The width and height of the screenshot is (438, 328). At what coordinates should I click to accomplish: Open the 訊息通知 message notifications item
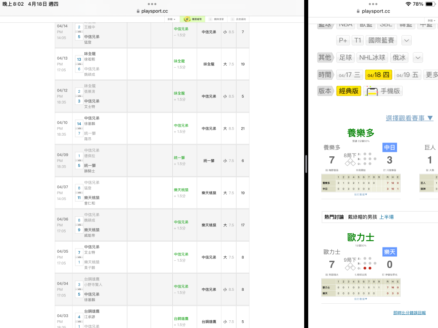tap(238, 19)
